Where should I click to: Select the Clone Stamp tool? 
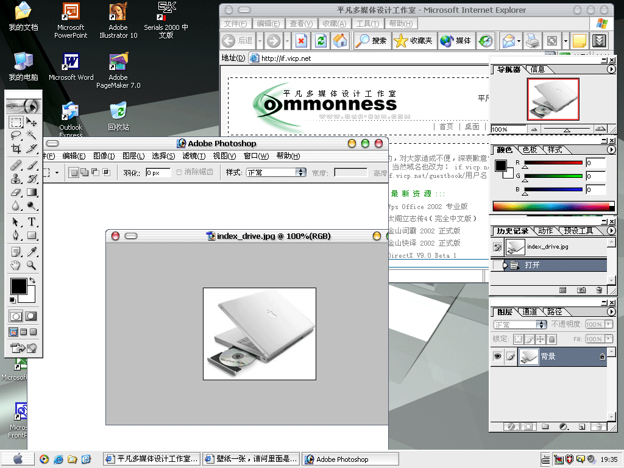point(16,179)
